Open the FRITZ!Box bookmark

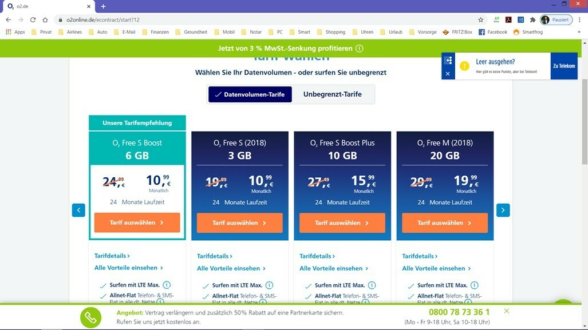[x=457, y=32]
